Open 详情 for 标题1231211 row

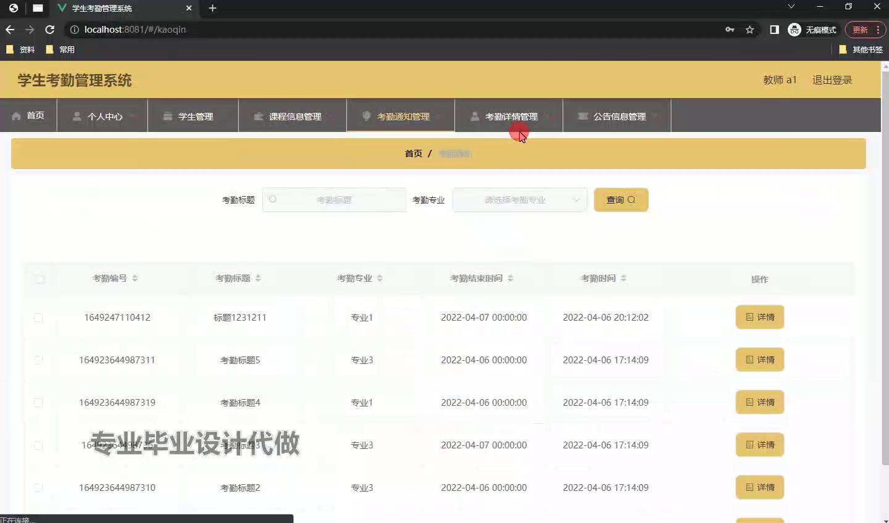pyautogui.click(x=760, y=317)
